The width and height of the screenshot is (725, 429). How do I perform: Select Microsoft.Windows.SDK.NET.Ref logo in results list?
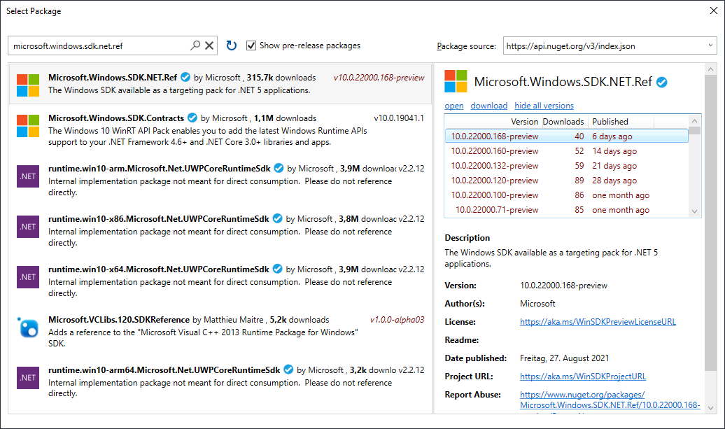coord(28,85)
